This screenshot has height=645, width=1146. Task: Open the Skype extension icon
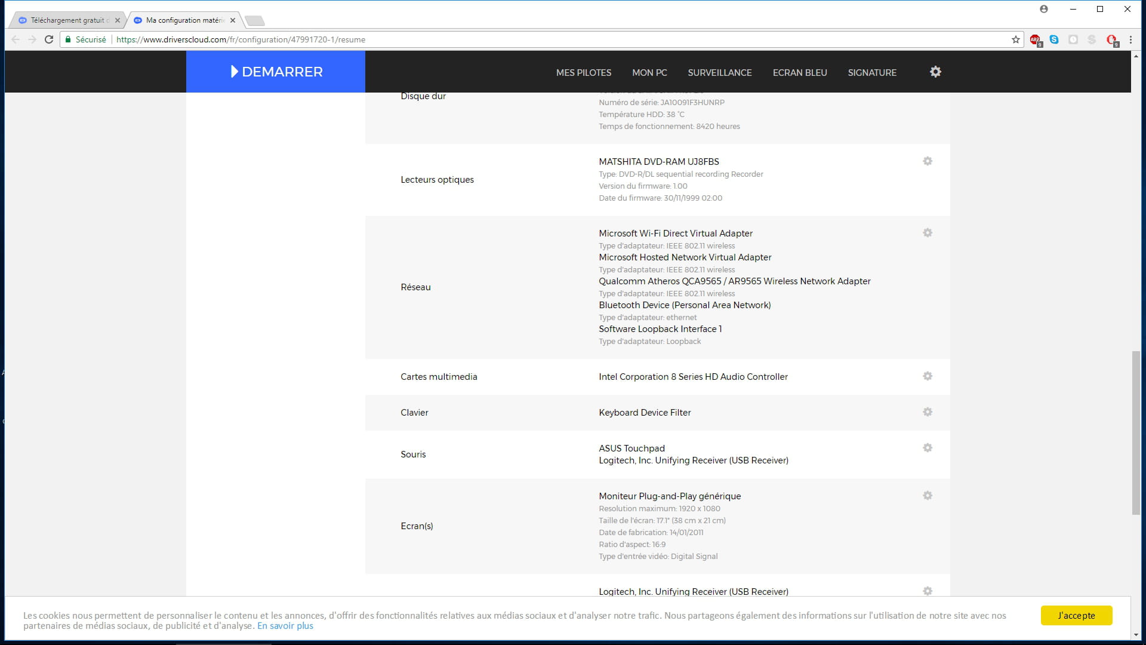[x=1054, y=39]
